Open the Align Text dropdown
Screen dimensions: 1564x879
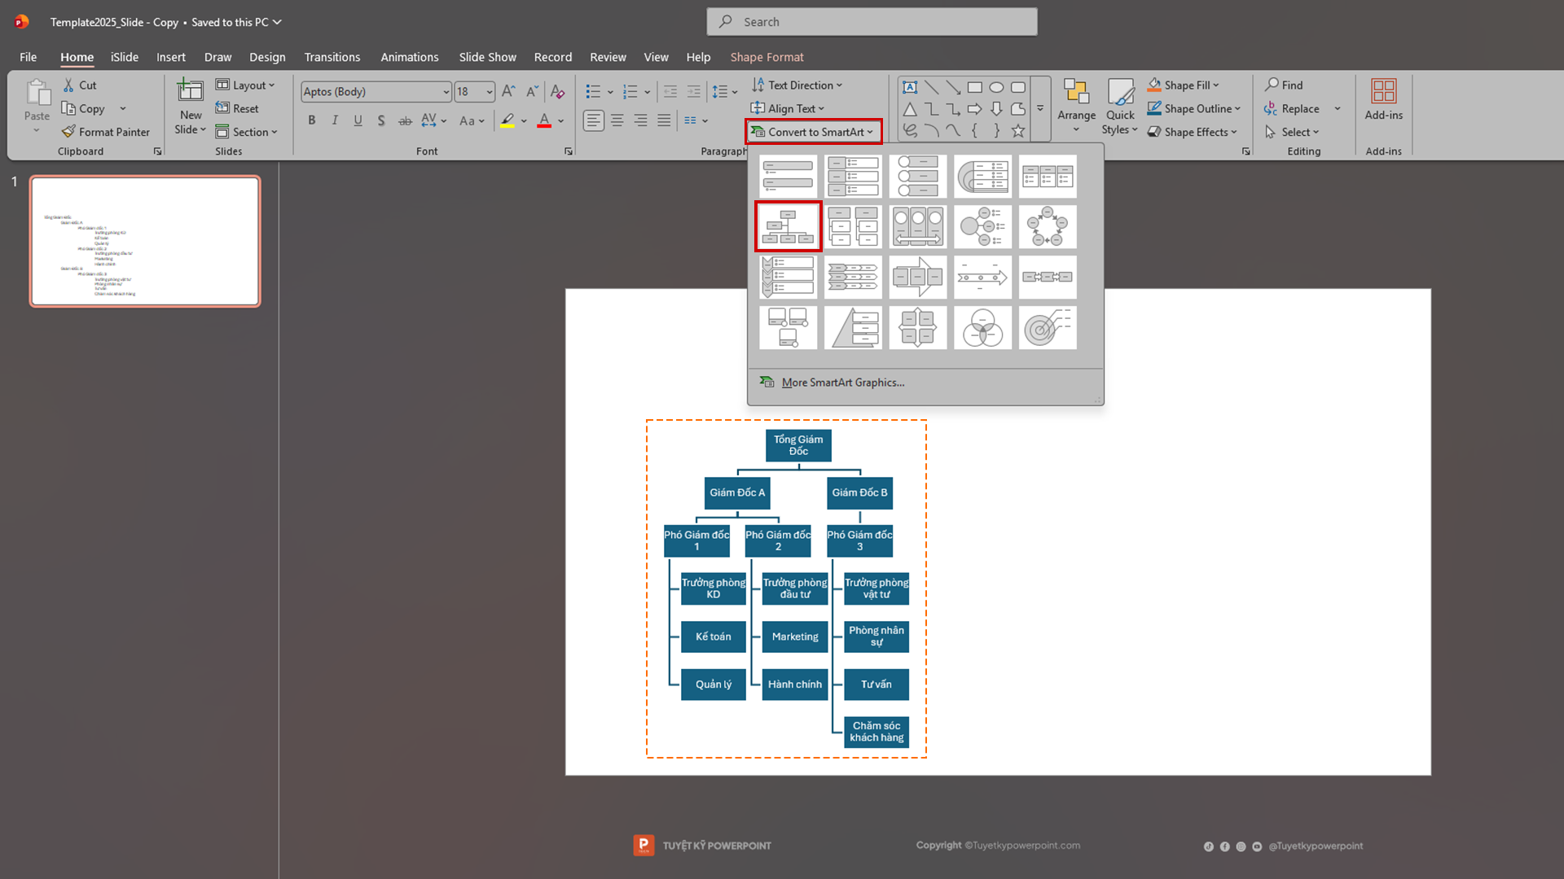[788, 108]
